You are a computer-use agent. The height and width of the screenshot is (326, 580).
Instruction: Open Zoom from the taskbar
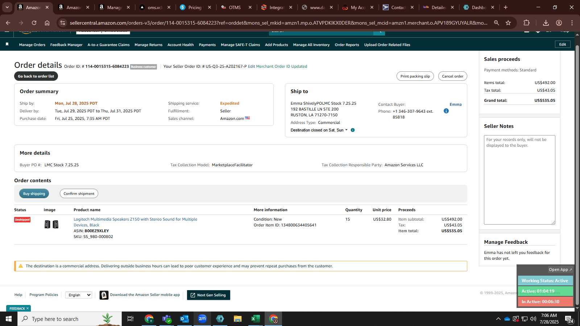(x=202, y=319)
